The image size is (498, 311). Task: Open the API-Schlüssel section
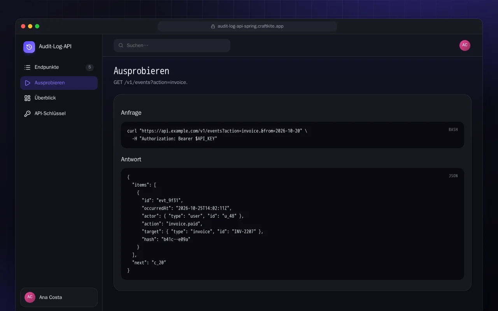pos(59,114)
